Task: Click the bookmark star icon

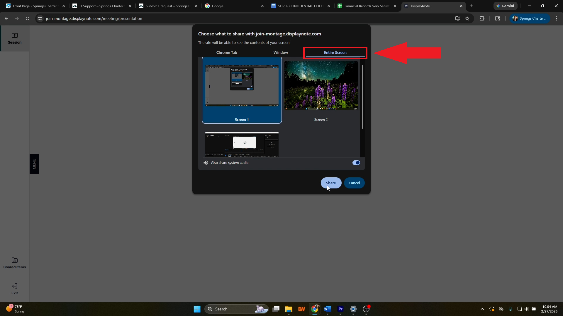Action: 467,18
